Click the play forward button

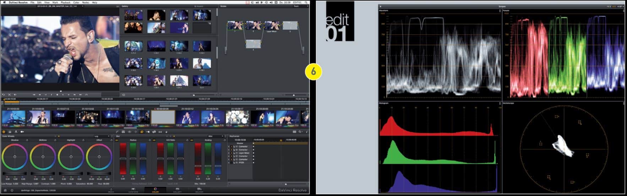point(63,95)
